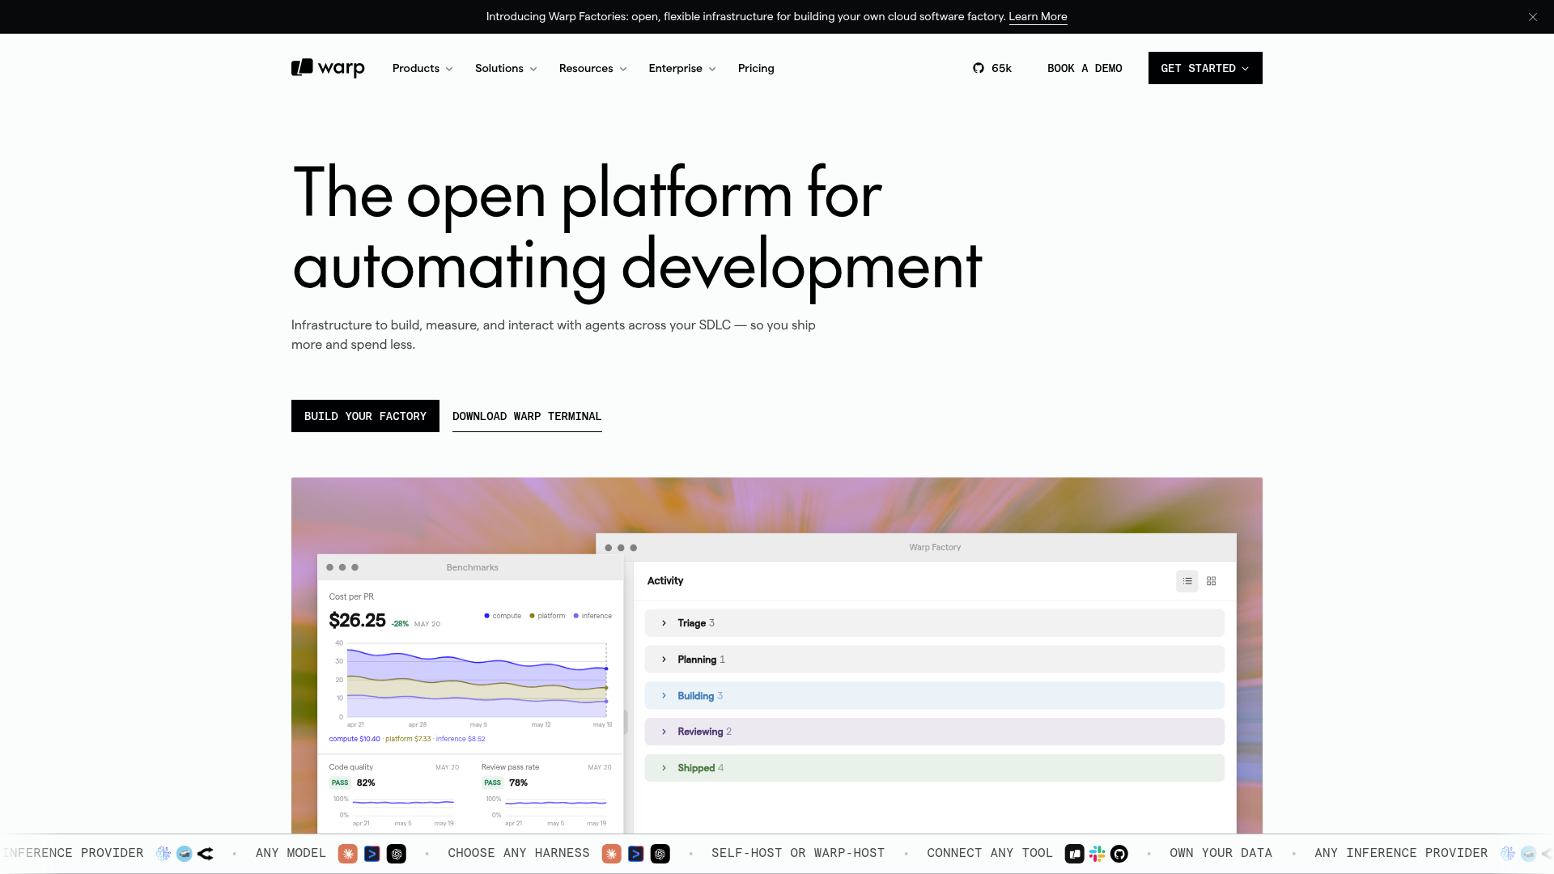
Task: Click the Claude icon after CHOOSE ANY HARNESS
Action: [x=612, y=854]
